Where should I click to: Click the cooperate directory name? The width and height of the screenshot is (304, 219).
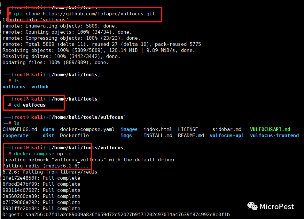click(x=16, y=135)
